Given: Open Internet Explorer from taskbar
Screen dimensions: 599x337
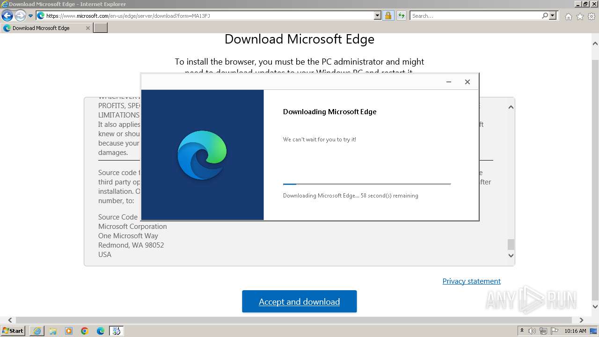Looking at the screenshot, I should [37, 331].
